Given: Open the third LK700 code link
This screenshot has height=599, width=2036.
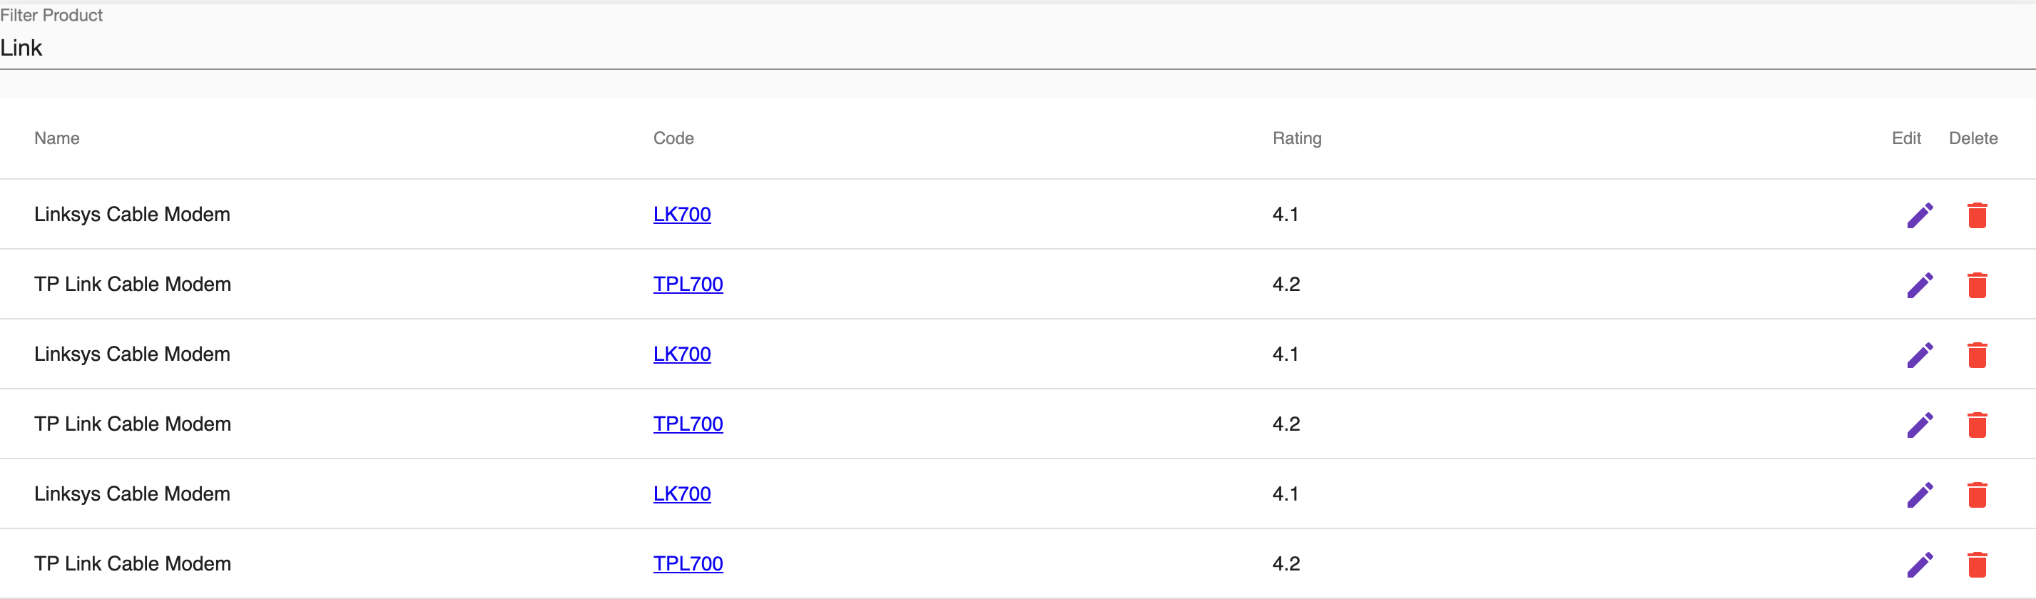Looking at the screenshot, I should pos(681,494).
